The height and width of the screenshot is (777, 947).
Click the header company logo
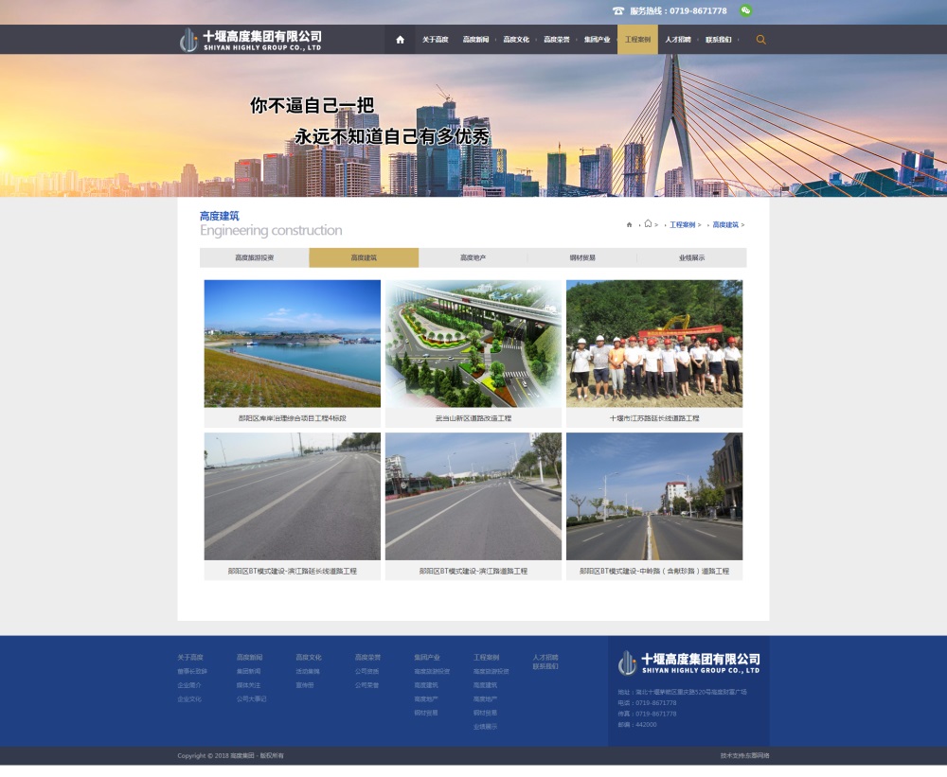point(251,40)
